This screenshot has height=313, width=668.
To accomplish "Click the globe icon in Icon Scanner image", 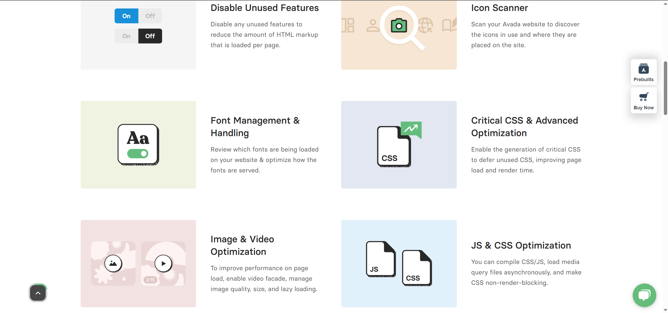I will [425, 25].
